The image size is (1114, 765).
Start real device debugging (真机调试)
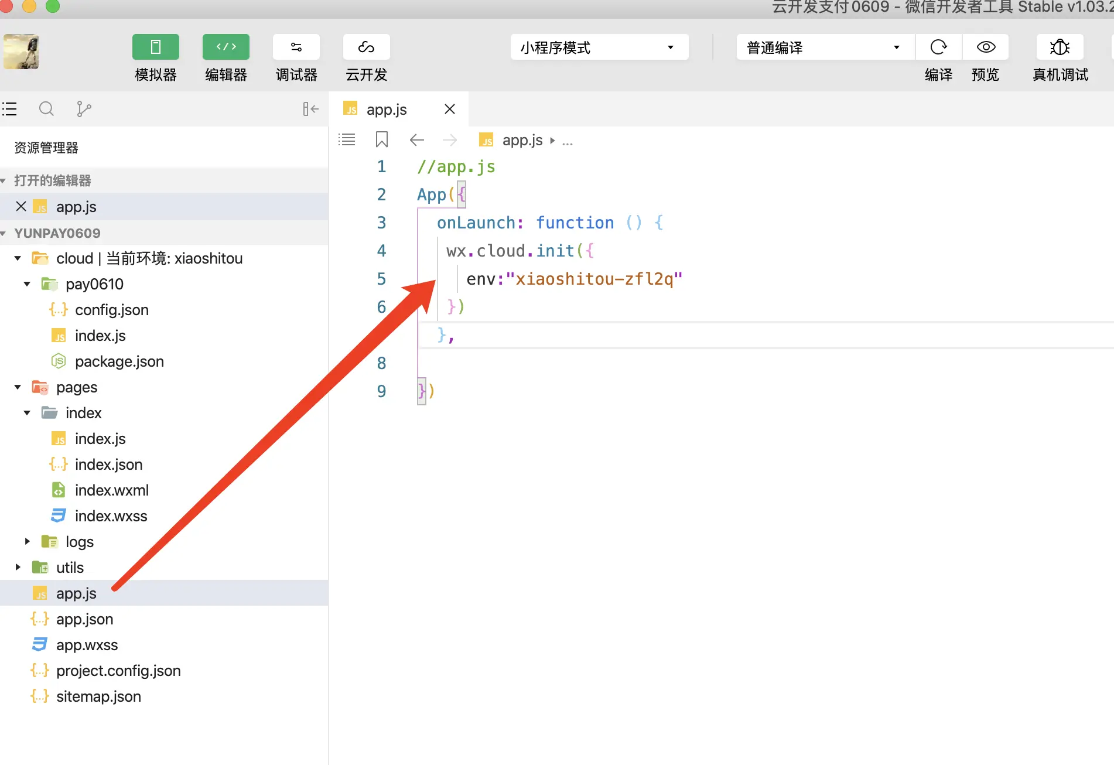pyautogui.click(x=1060, y=47)
